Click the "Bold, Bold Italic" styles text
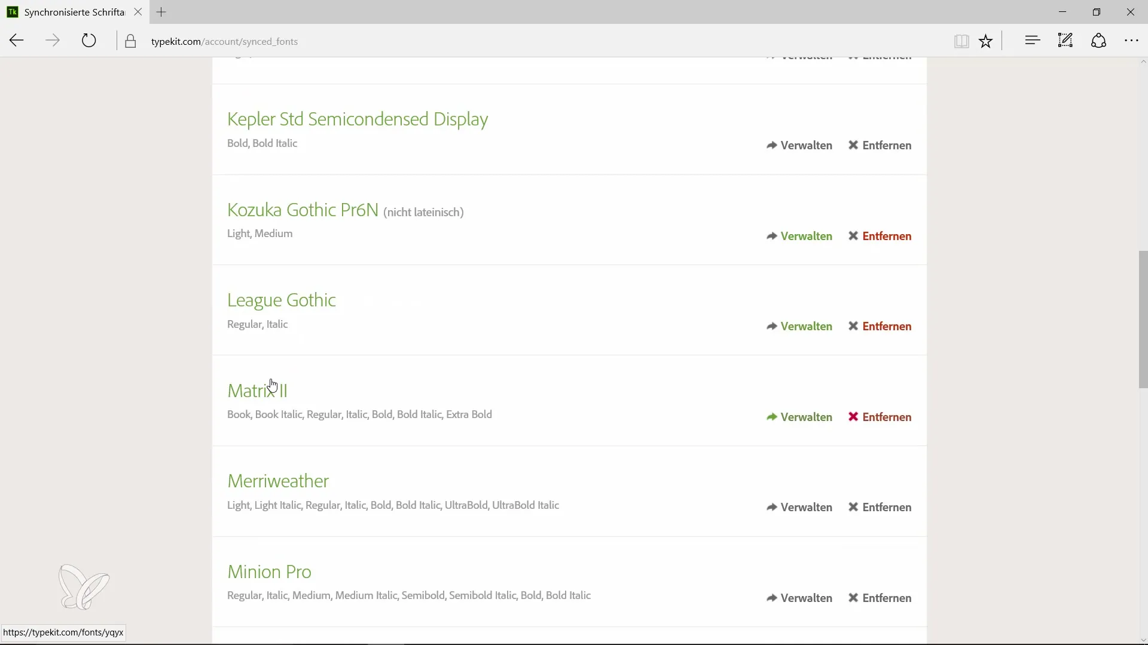The image size is (1148, 645). (x=262, y=143)
